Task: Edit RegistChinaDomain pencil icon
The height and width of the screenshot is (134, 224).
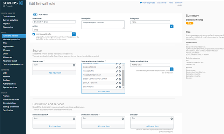Action: (117, 75)
